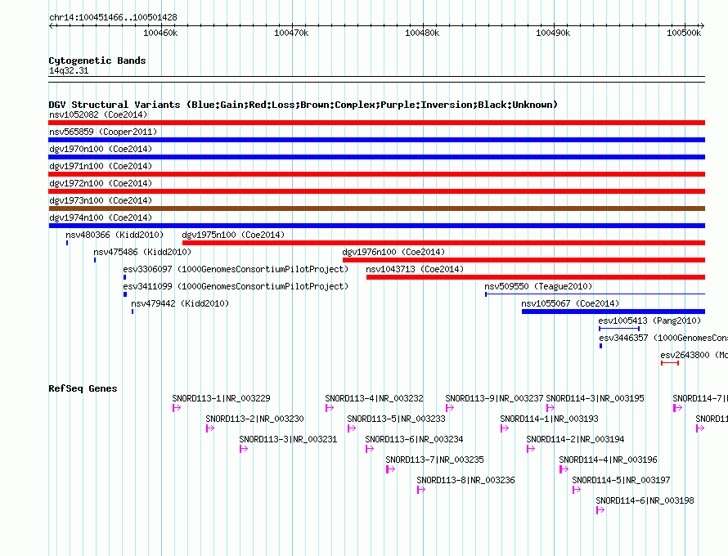The height and width of the screenshot is (556, 728).
Task: Click the SNORD113-5 gene arrow glyph
Action: pyautogui.click(x=352, y=428)
